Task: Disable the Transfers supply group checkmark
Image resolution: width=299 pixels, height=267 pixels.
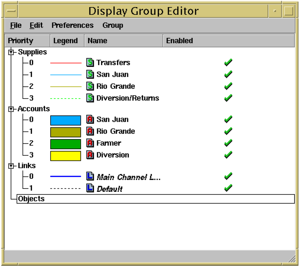Action: coord(228,63)
